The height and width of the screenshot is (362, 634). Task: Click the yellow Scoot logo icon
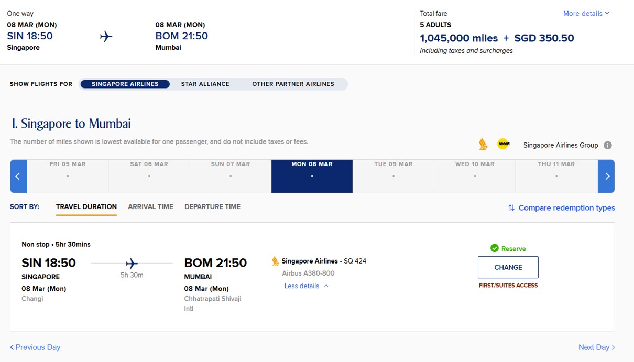click(503, 144)
